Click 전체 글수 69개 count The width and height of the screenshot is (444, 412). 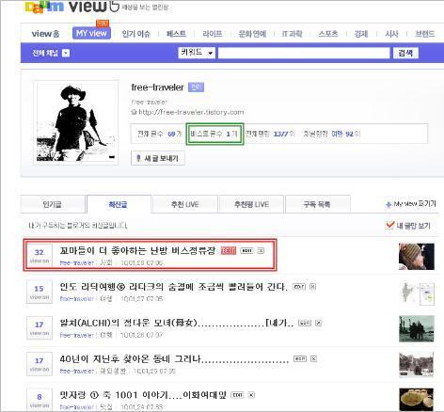coord(159,134)
